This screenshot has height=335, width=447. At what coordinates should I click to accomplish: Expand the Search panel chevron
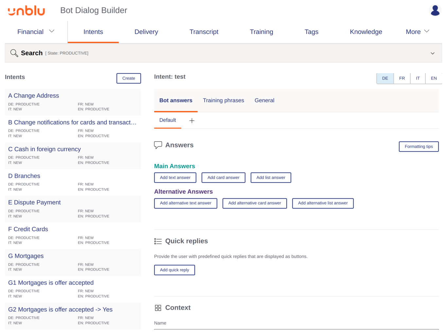click(432, 53)
